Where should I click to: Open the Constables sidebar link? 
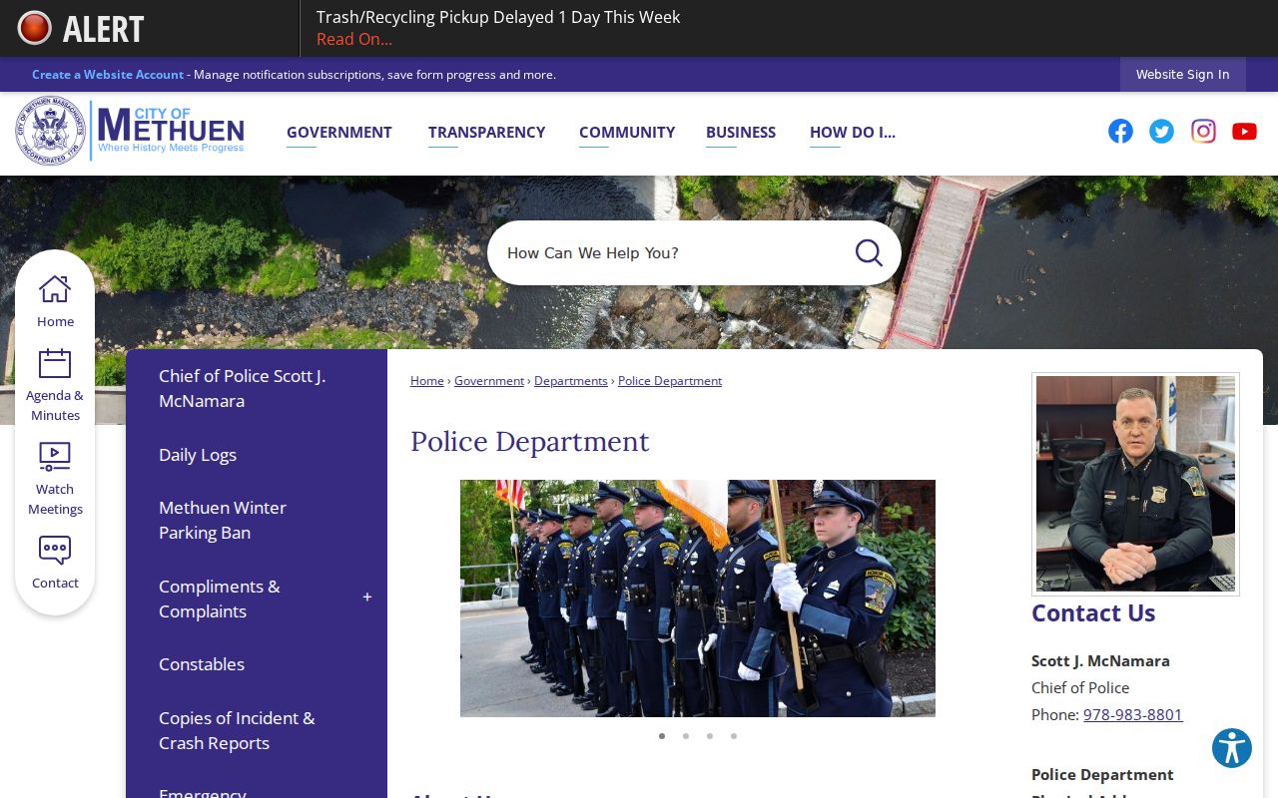pyautogui.click(x=202, y=664)
